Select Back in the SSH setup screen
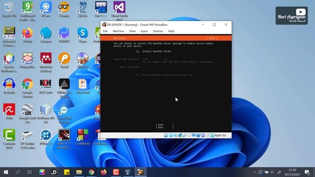 click(x=165, y=127)
